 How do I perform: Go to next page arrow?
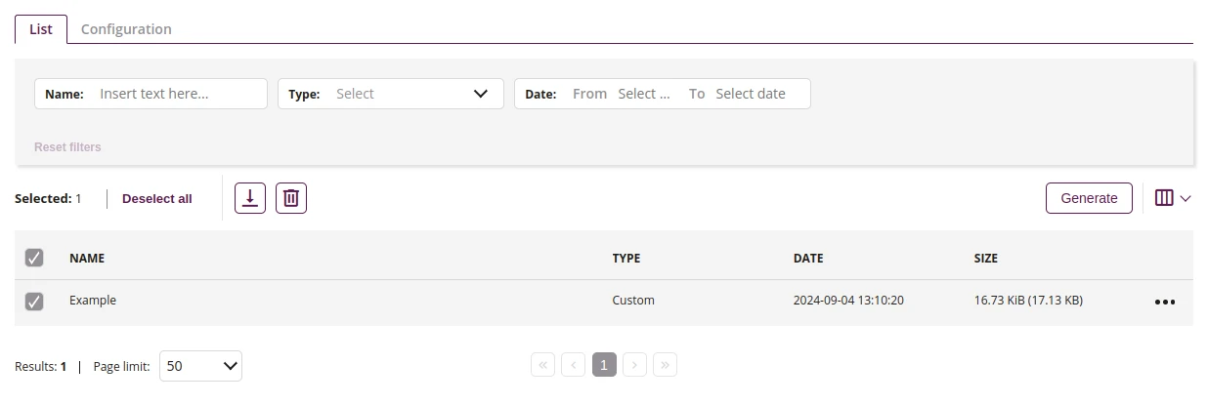pos(635,365)
